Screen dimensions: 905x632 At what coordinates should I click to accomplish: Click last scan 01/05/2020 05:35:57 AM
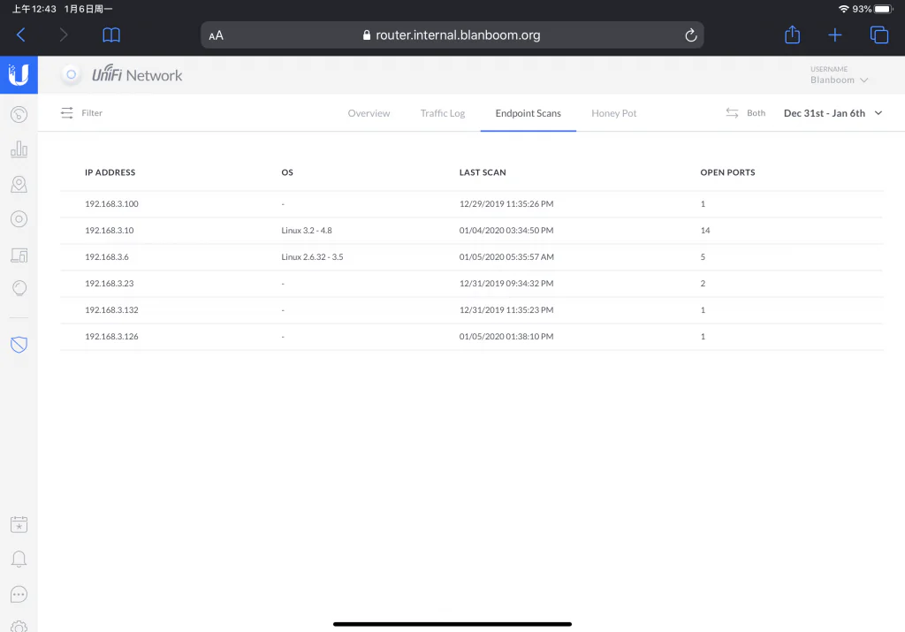pyautogui.click(x=506, y=257)
